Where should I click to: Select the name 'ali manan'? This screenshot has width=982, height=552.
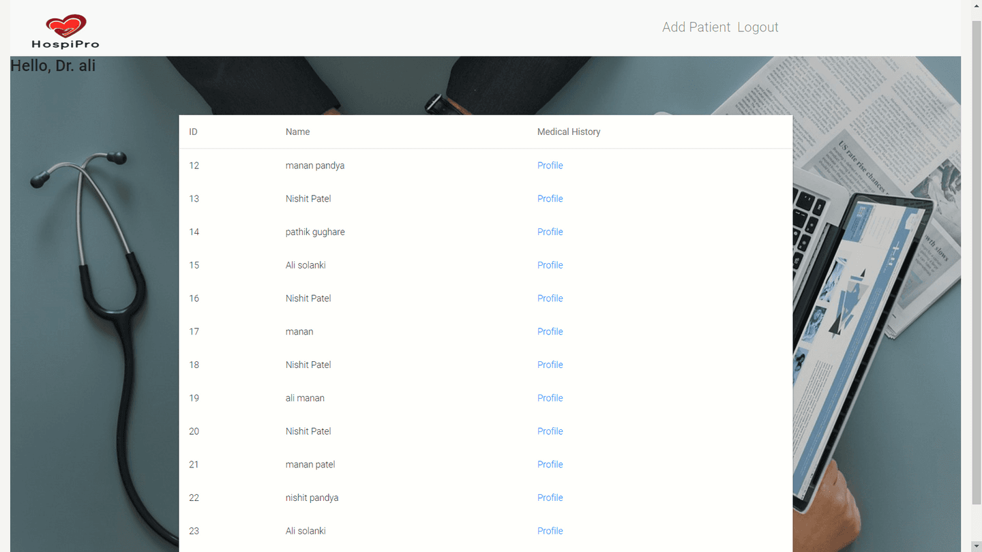[305, 398]
